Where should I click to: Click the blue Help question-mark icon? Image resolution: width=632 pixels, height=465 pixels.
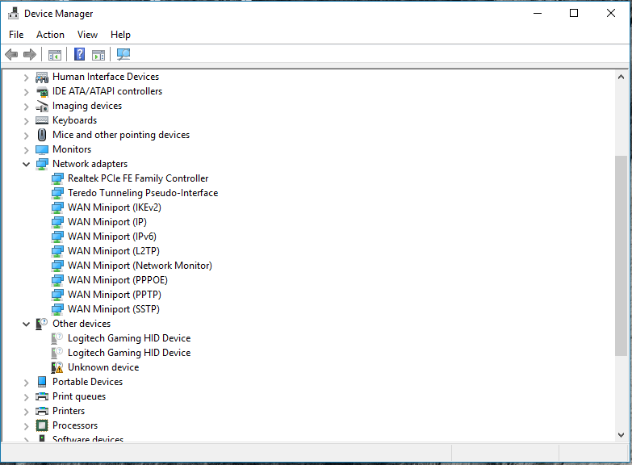(x=79, y=55)
